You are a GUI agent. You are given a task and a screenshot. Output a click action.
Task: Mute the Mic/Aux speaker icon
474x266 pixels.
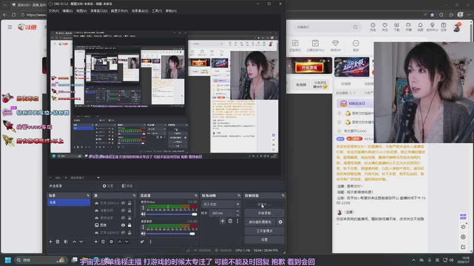pyautogui.click(x=143, y=214)
